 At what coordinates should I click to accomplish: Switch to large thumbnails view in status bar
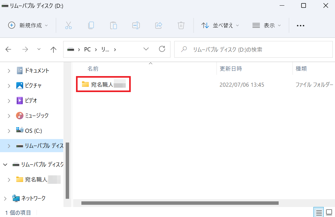point(329,213)
